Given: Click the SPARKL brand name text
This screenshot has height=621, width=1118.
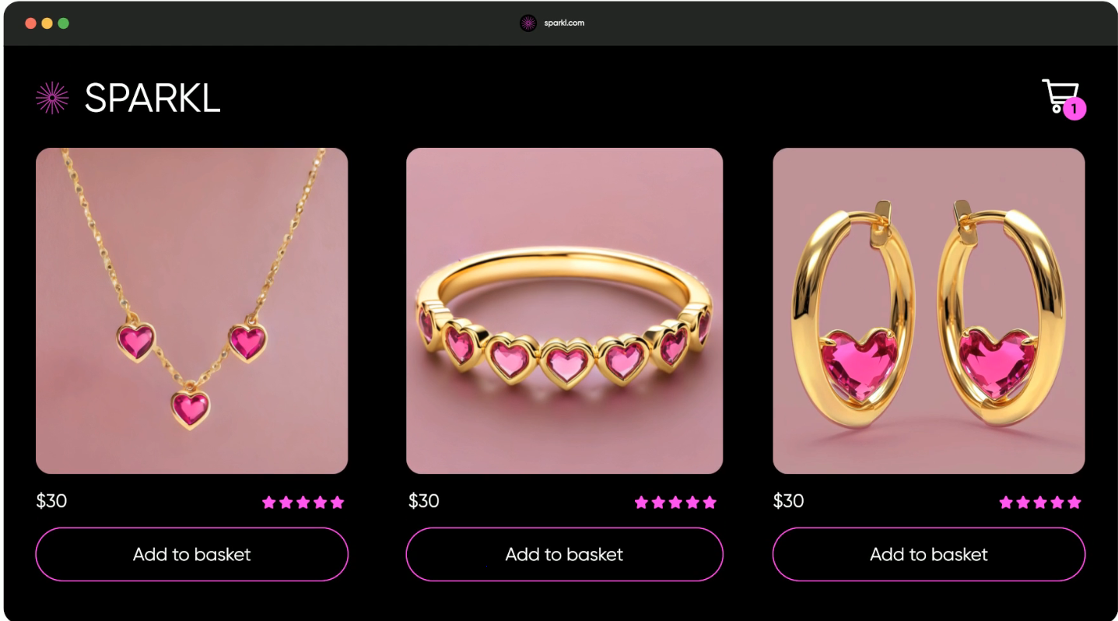Looking at the screenshot, I should [x=152, y=98].
